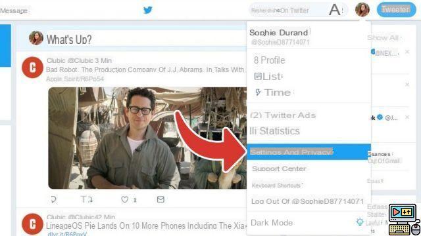Image resolution: width=421 pixels, height=236 pixels.
Task: Open Statistics menu entry
Action: pos(309,131)
